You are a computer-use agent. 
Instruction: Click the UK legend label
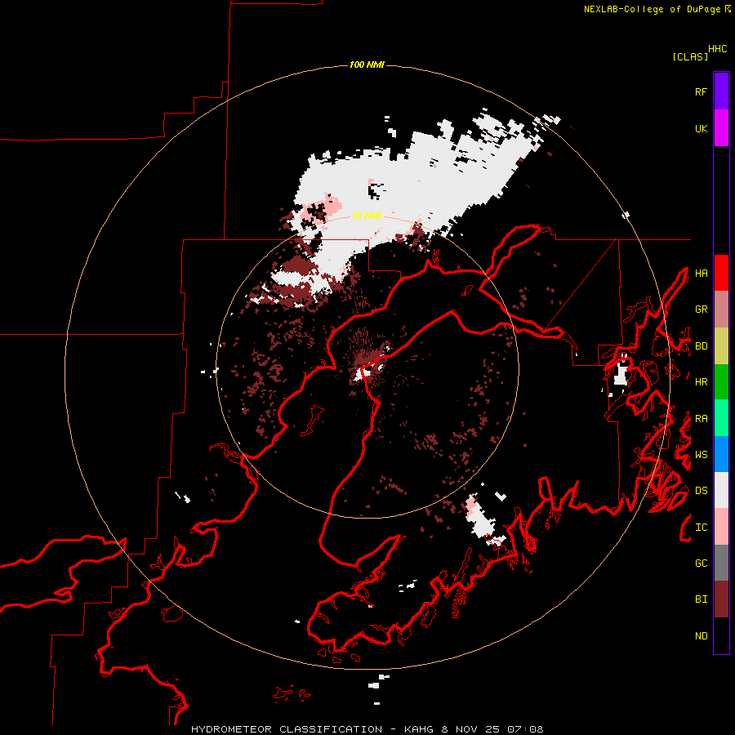(701, 128)
